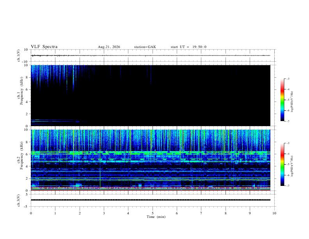The image size is (309, 239).
Task: Click the station=GAK label
Action: point(145,47)
